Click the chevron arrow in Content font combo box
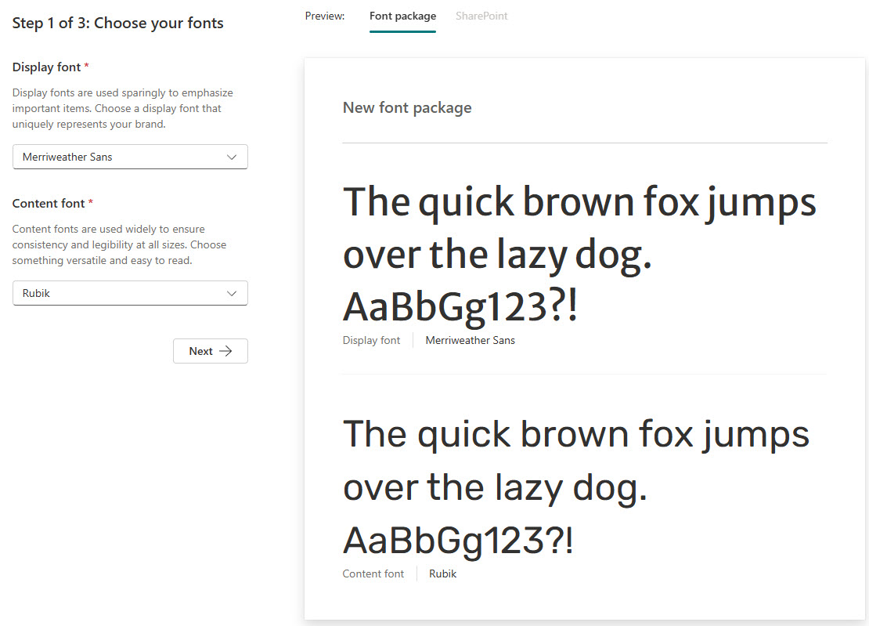This screenshot has height=626, width=869. tap(232, 293)
